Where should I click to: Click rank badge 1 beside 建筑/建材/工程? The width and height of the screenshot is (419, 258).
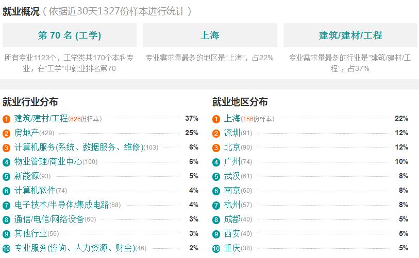(6, 119)
